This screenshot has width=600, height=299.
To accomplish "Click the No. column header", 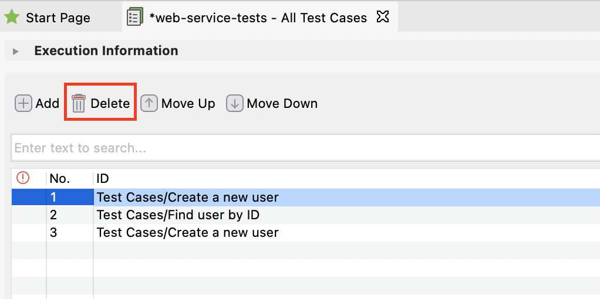I will (60, 178).
